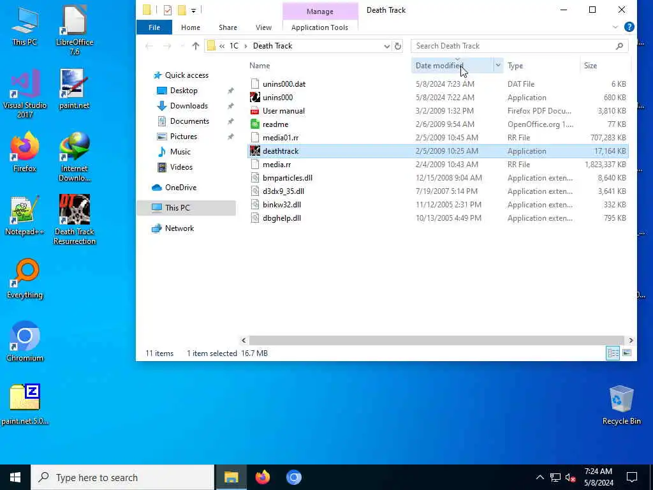This screenshot has width=653, height=490.
Task: Select the paint.net.5.0 zip archive icon
Action: point(25,404)
